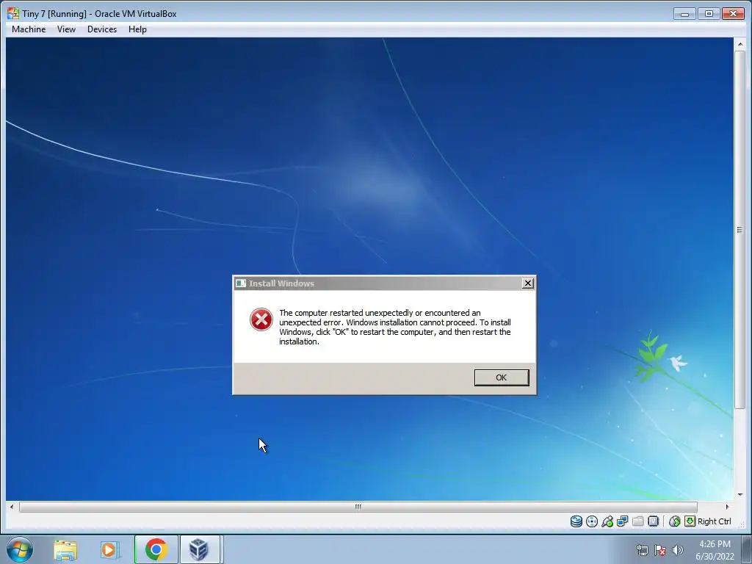Click the volume speaker tray icon
Screen dimensions: 752x564
coord(677,550)
